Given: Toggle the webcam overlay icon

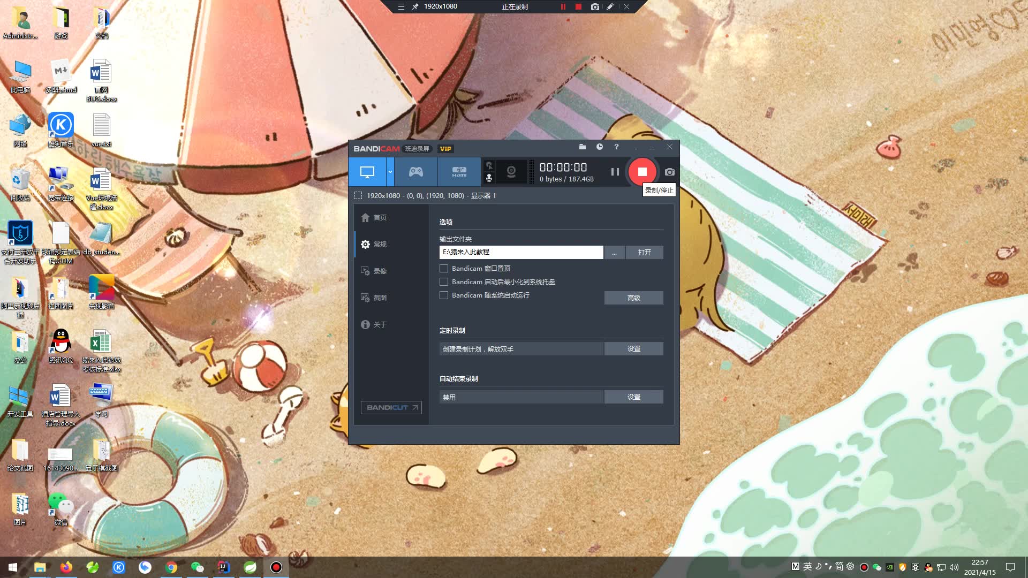Looking at the screenshot, I should (x=511, y=172).
